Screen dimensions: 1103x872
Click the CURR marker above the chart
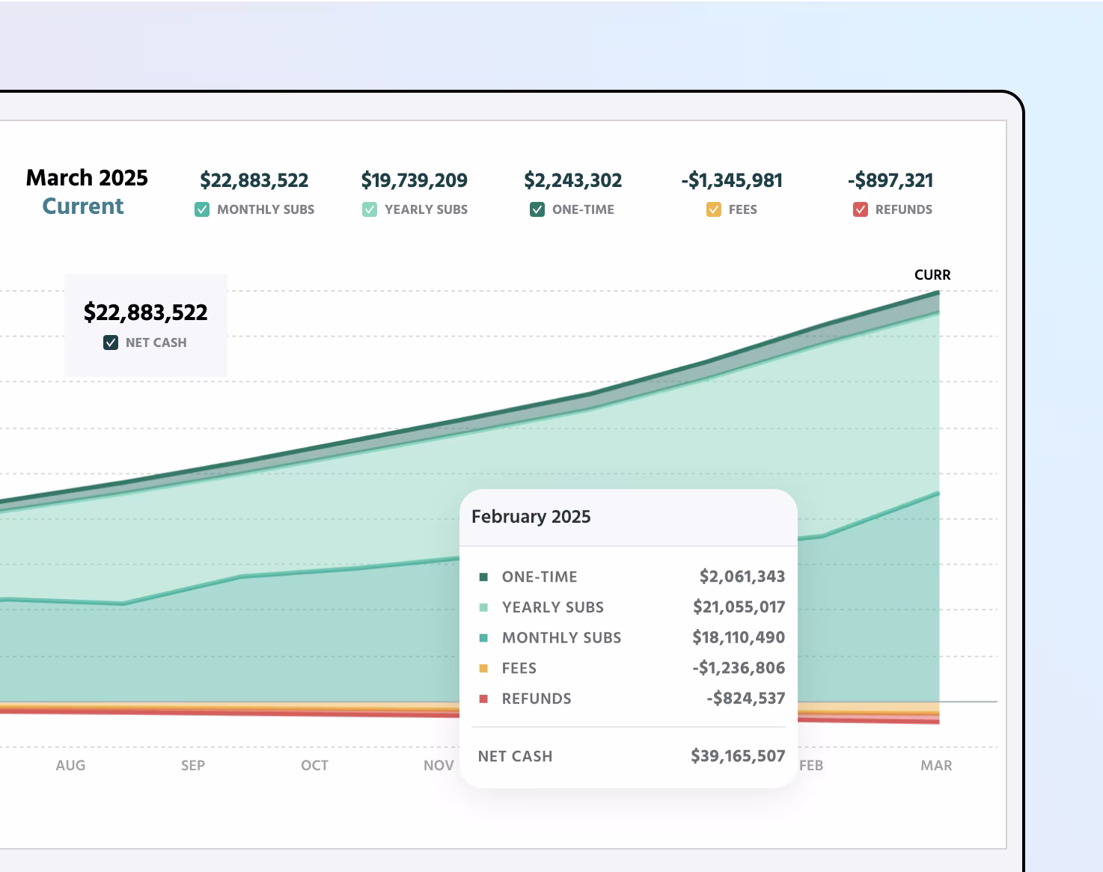pyautogui.click(x=933, y=274)
